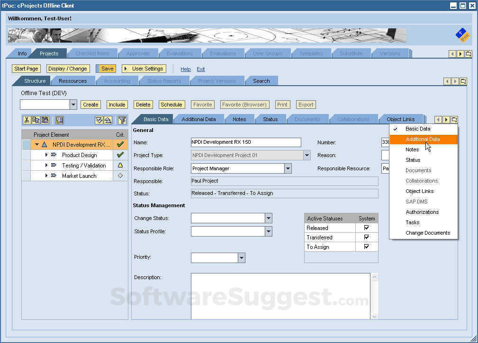478x343 pixels.
Task: Select the Cut icon above the project tree
Action: (x=27, y=120)
